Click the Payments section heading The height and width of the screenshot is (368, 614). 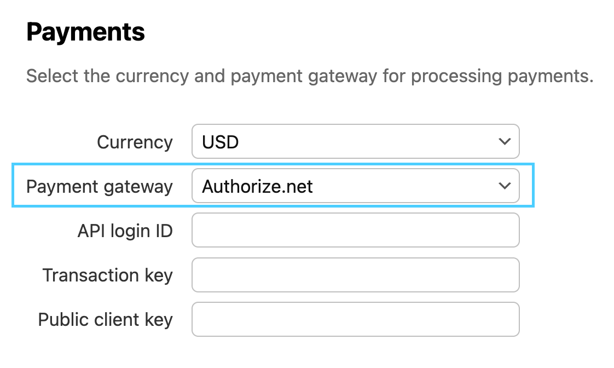(85, 33)
